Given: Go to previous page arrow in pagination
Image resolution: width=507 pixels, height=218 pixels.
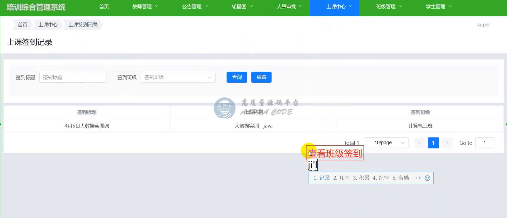Looking at the screenshot, I should (x=419, y=143).
